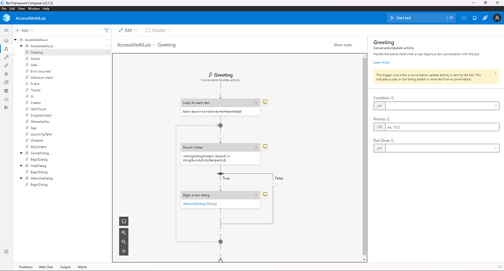Click the canvas vertical scrollbar

364,156
